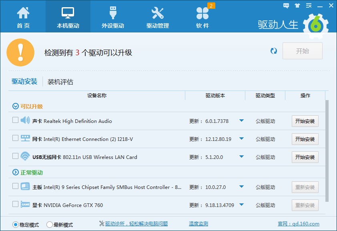Viewport: 337px width, 231px height.
Task: Open version dropdown for 5.1.20.0
Action: point(242,157)
